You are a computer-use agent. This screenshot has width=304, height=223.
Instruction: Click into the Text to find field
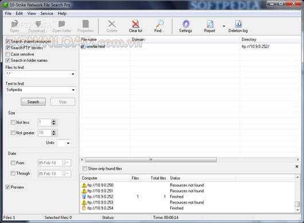point(38,90)
